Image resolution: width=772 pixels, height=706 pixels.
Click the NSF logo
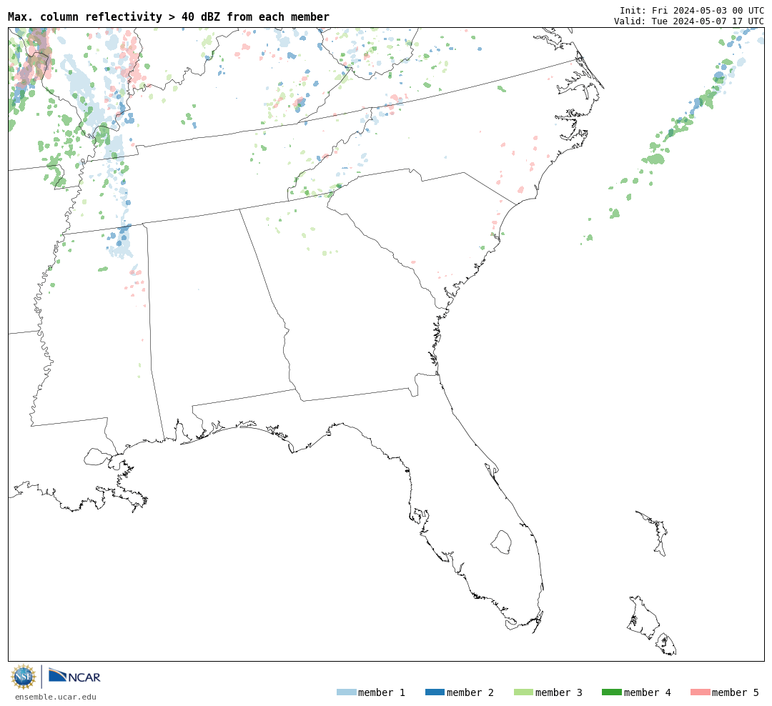click(24, 677)
